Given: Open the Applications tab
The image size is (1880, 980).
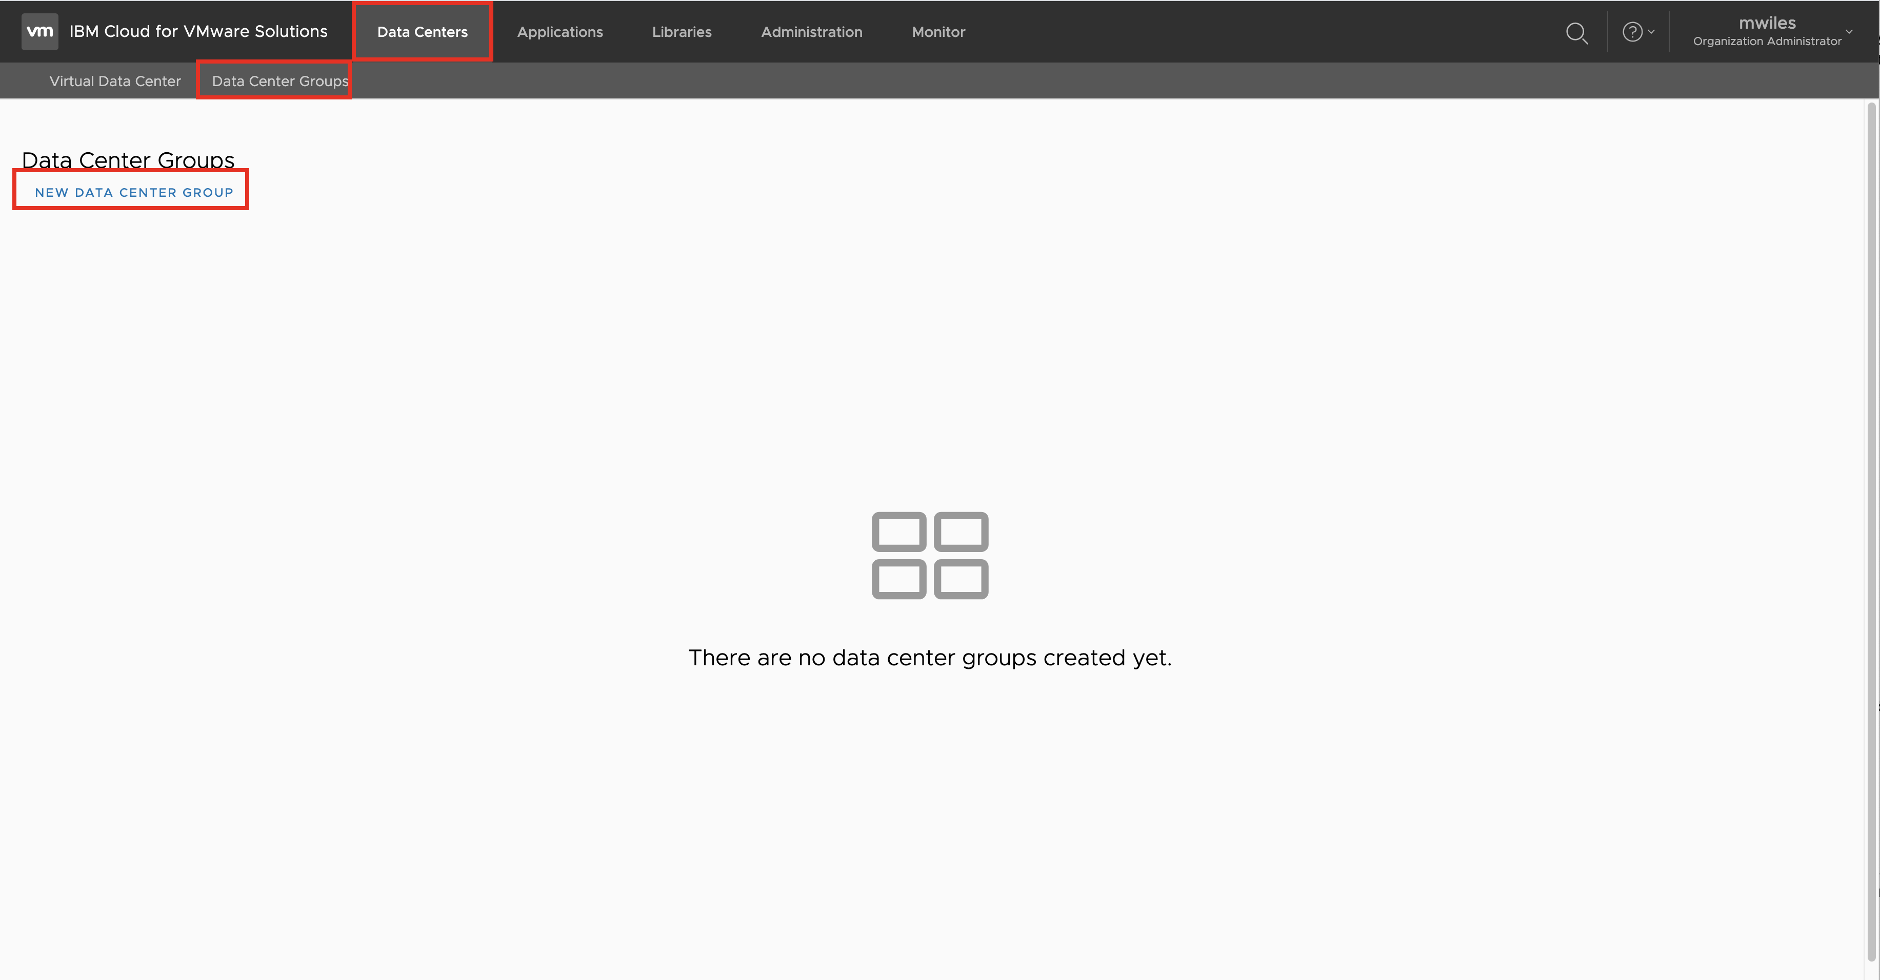Looking at the screenshot, I should (x=560, y=32).
